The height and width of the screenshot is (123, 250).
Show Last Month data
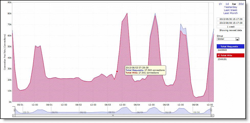coord(231,13)
